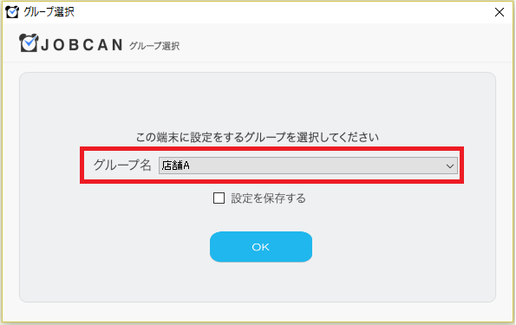Click empty gray panel area below OK

coord(258,283)
